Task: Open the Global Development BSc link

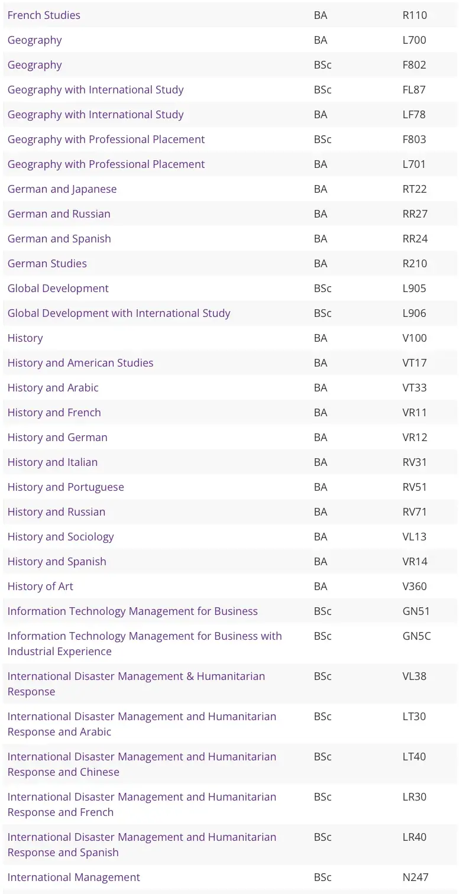Action: [x=58, y=289]
